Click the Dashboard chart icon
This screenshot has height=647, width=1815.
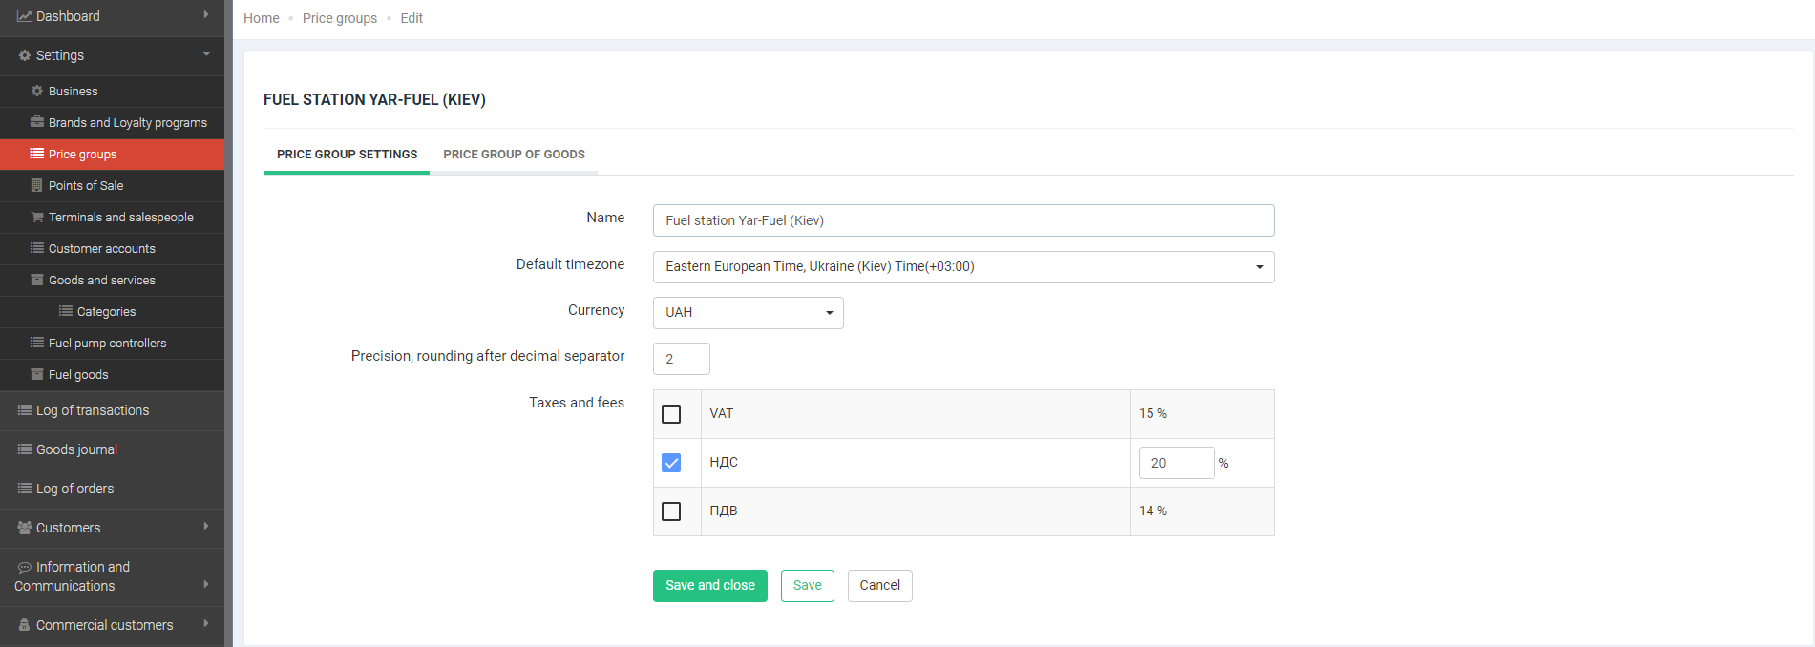pos(24,16)
